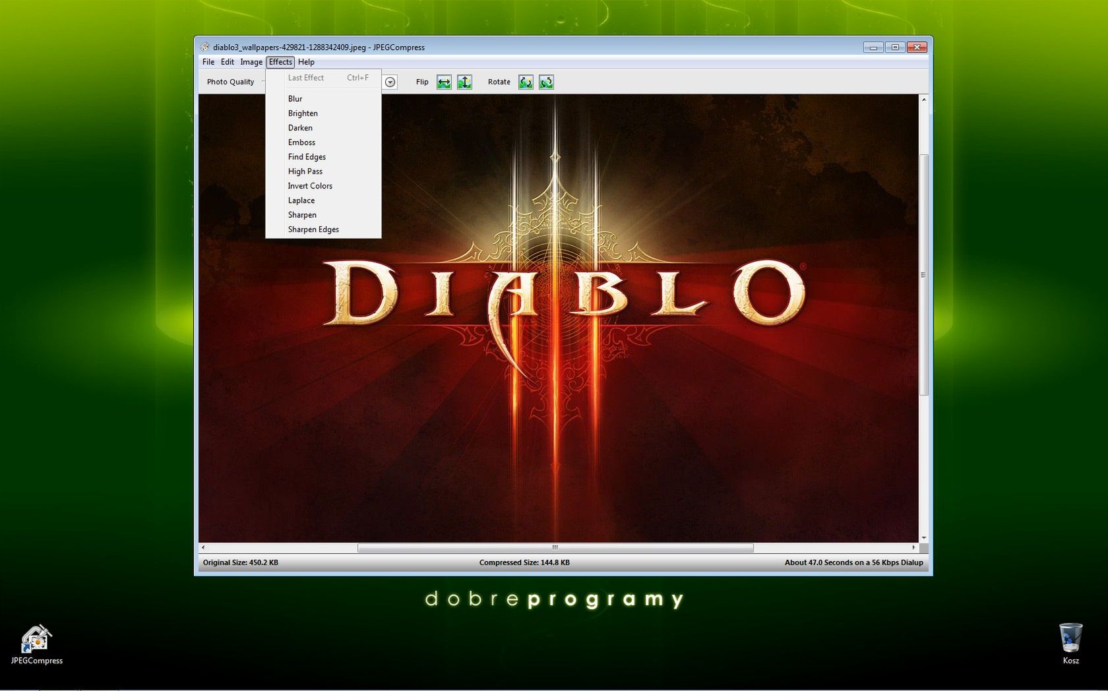Open the Help menu

click(x=306, y=62)
